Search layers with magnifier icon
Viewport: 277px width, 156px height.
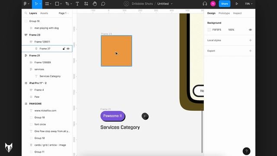tap(26, 13)
